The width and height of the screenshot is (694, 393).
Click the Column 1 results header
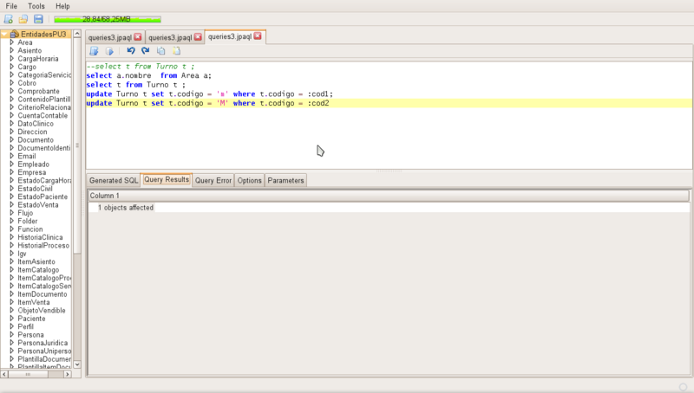pyautogui.click(x=388, y=196)
